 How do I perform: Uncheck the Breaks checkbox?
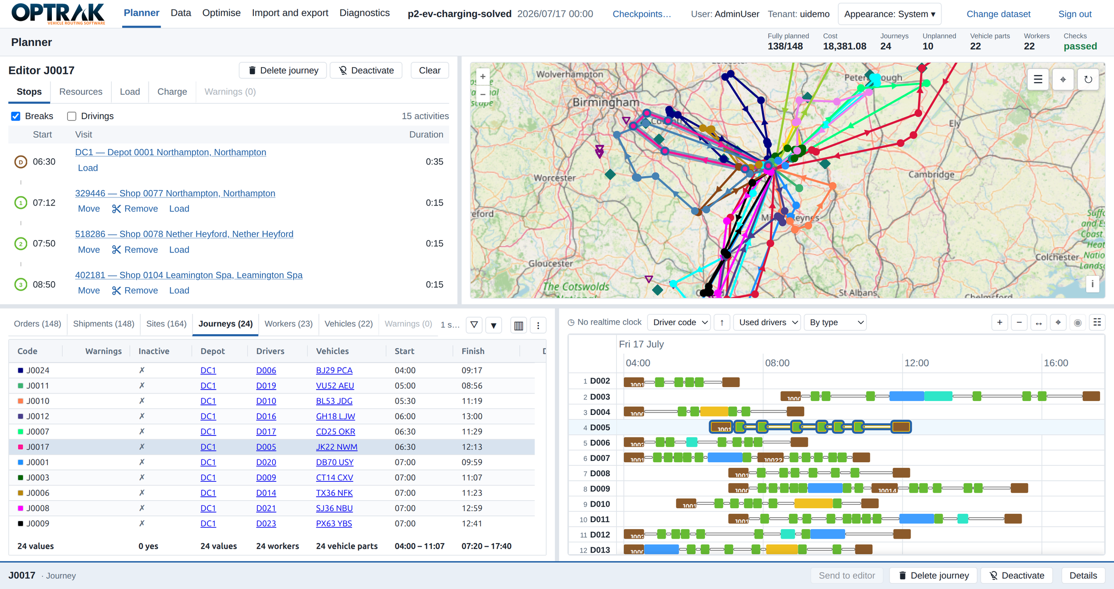coord(16,116)
